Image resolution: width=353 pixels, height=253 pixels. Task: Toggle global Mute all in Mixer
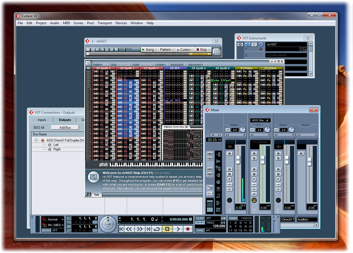(210, 154)
